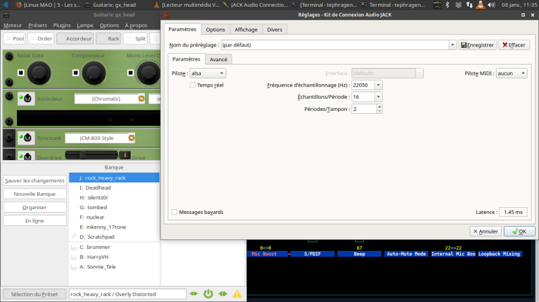
Task: Open the JCM-800 Style tonestack selector
Action: click(x=96, y=138)
